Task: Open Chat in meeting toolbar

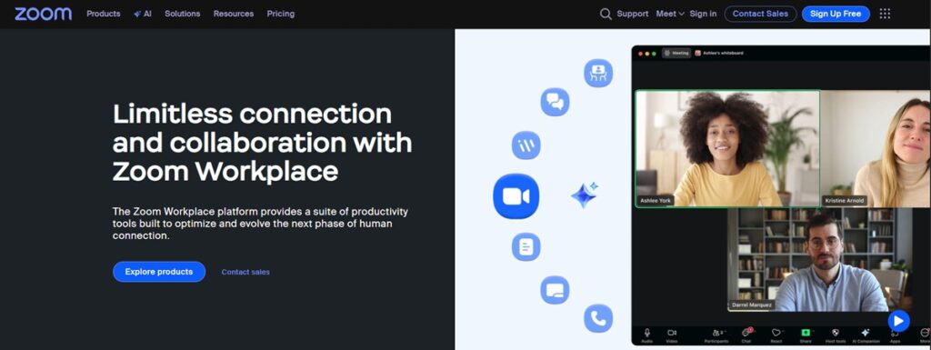Action: [746, 335]
